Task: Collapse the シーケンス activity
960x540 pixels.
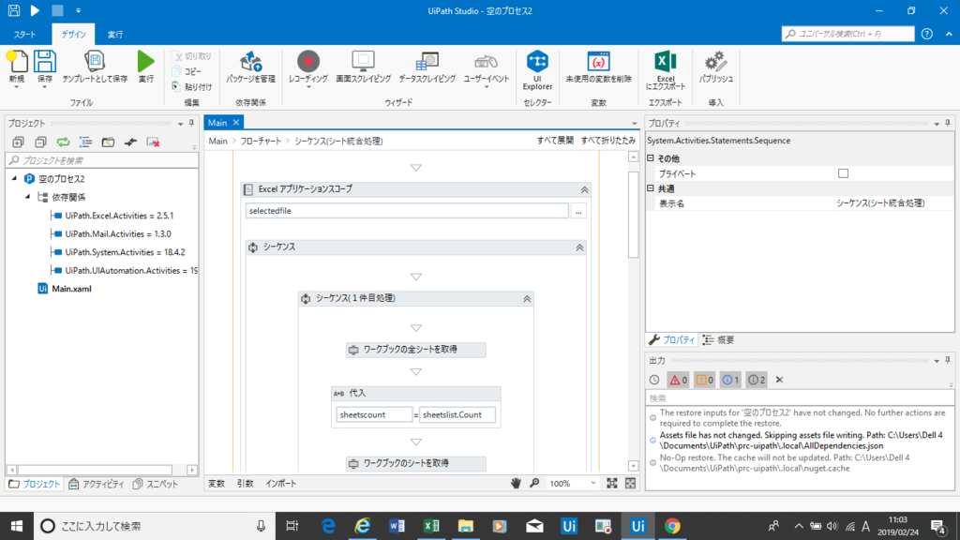Action: point(579,247)
